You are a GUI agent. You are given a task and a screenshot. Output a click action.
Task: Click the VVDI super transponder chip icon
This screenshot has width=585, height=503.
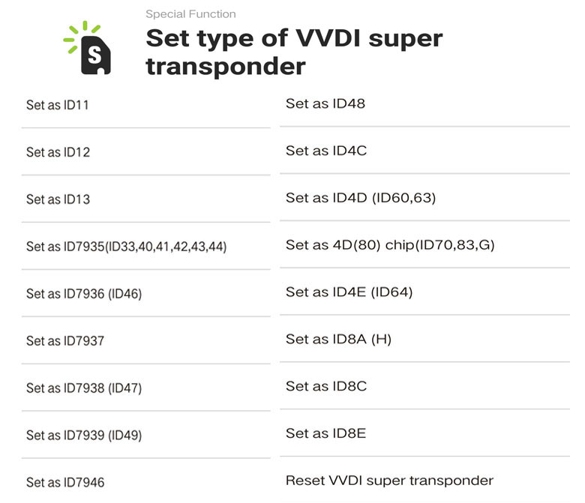coord(90,49)
